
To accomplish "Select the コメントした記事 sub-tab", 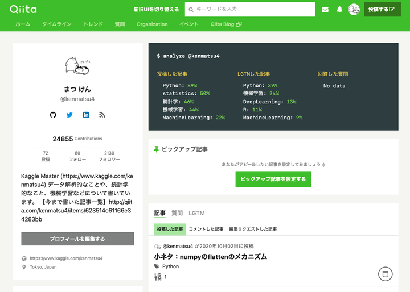I will click(x=206, y=229).
